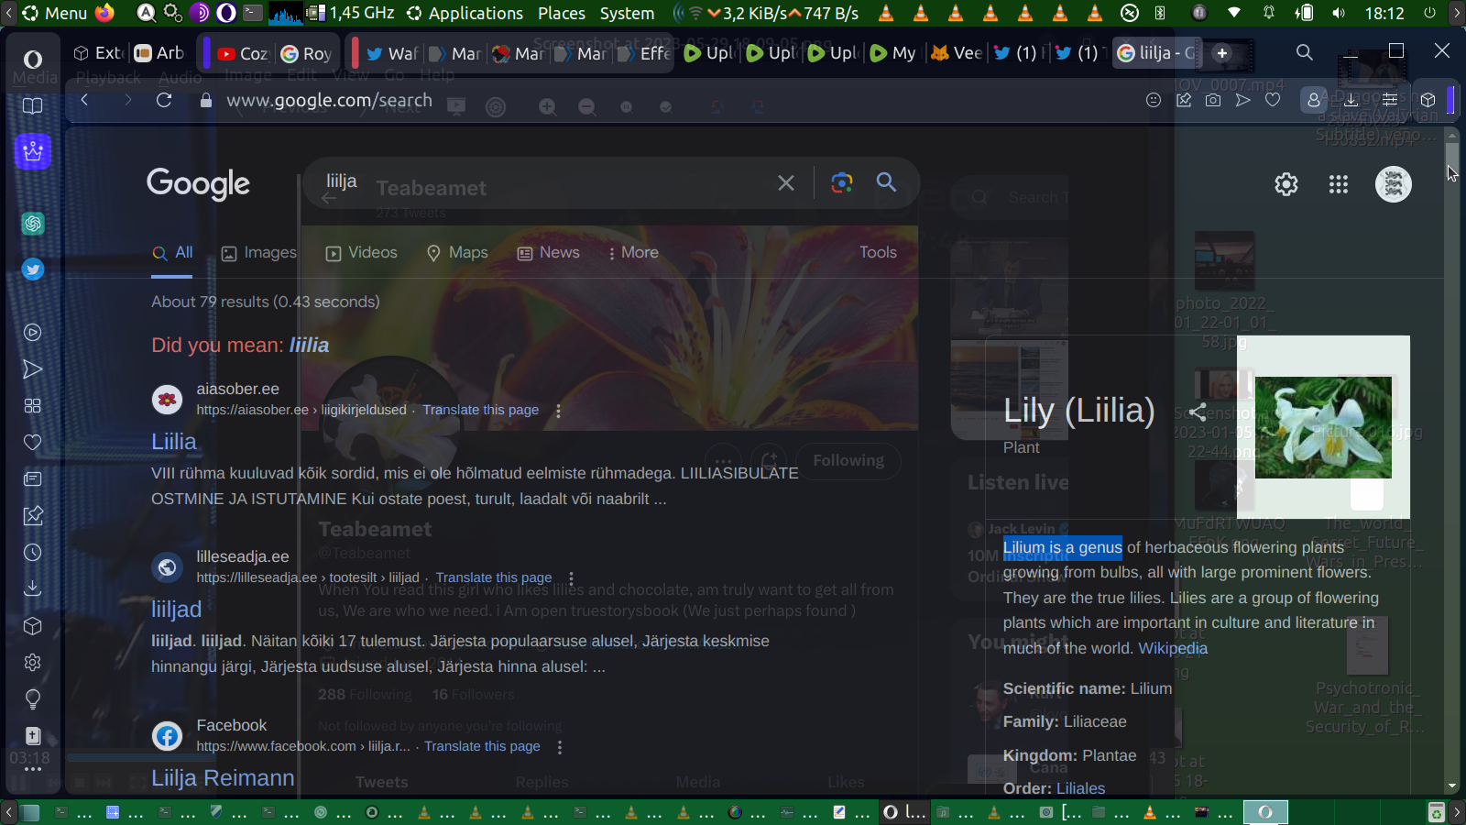
Task: Search by image with Google Lens icon
Action: (842, 182)
